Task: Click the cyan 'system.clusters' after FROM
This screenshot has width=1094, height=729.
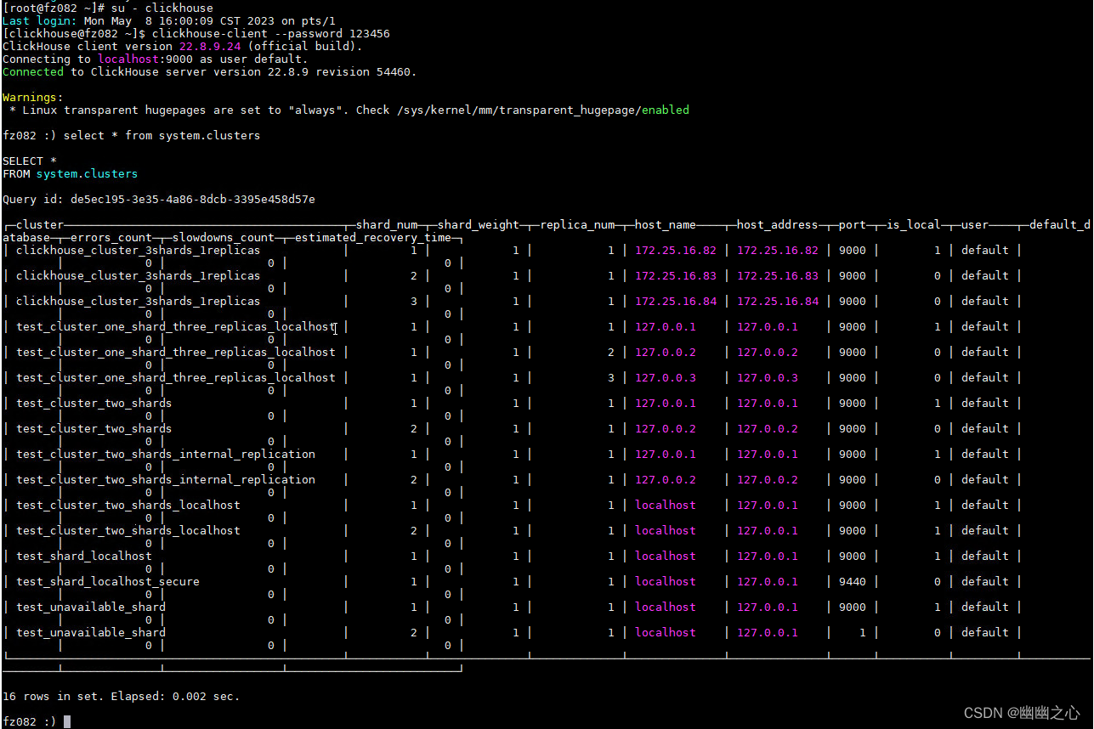Action: pos(87,173)
